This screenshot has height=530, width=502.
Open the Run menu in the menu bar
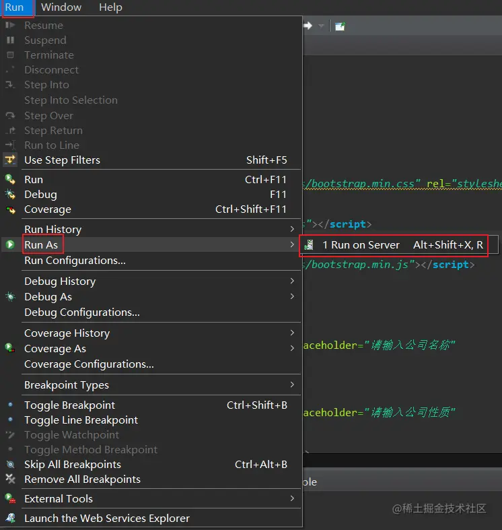[x=14, y=7]
